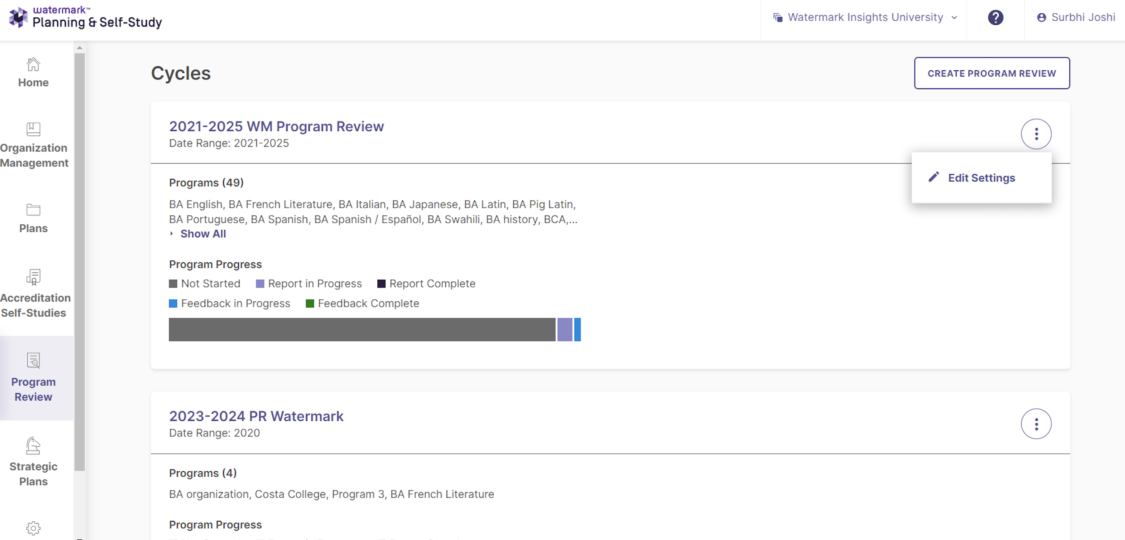Click the Not Started legend swatch
Screen dimensions: 1125x540
(173, 283)
